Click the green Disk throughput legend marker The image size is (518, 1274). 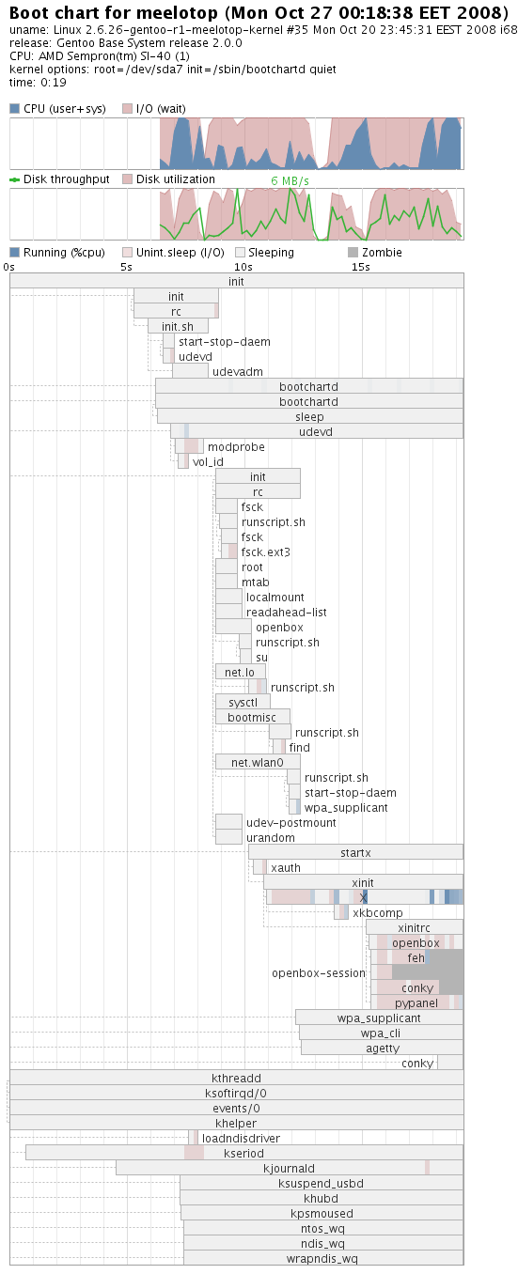click(15, 179)
